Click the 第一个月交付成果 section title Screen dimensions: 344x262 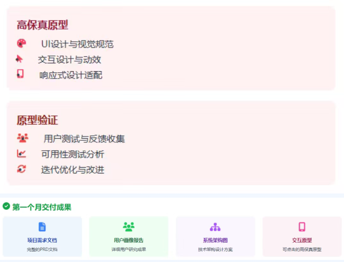42,207
